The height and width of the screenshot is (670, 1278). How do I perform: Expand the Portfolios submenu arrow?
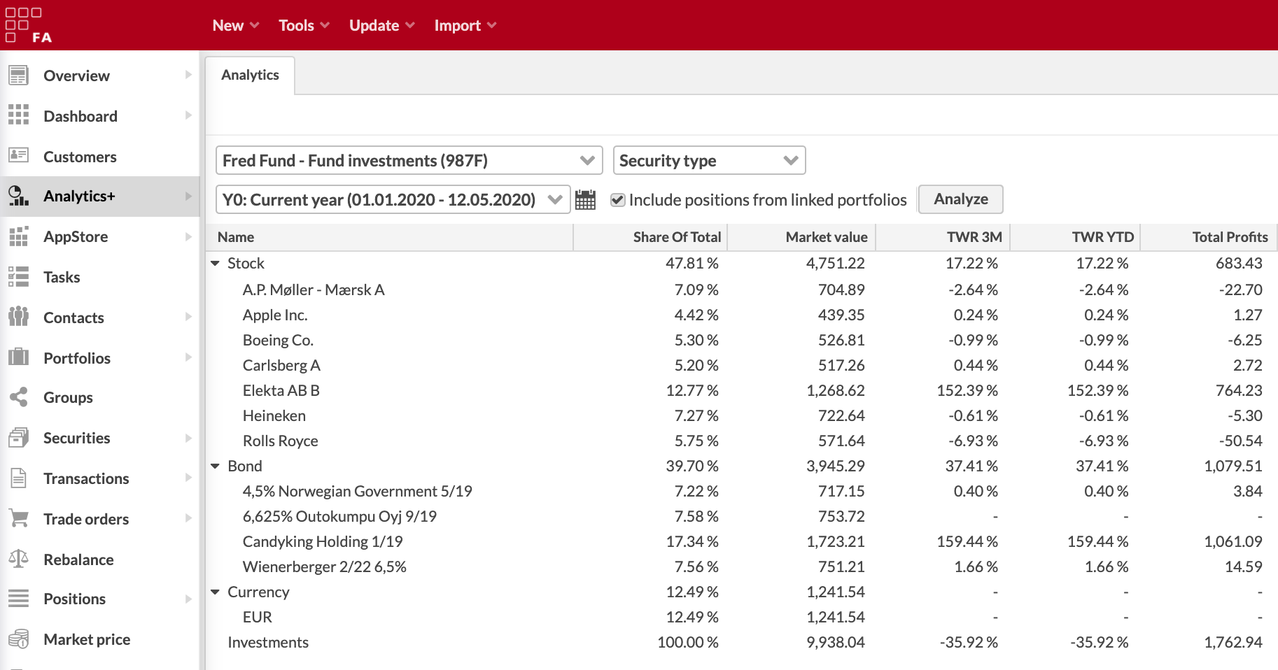click(x=188, y=357)
